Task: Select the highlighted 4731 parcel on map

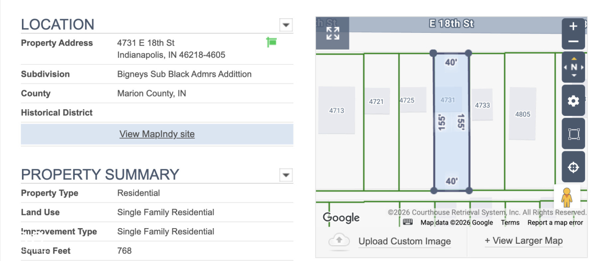Action: coord(451,122)
